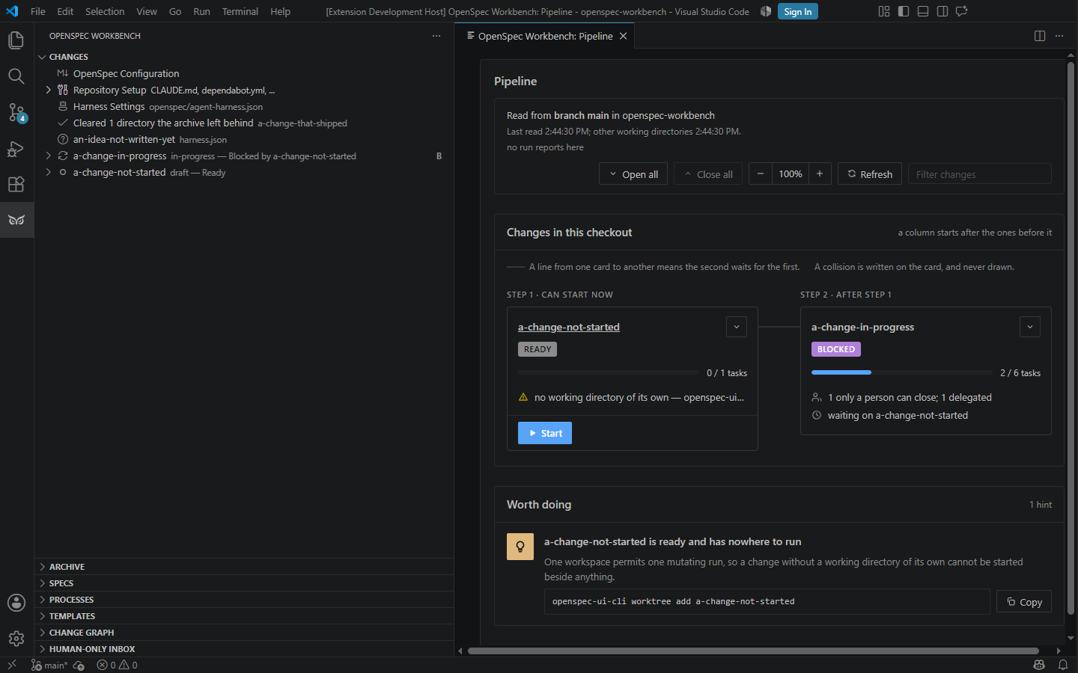This screenshot has height=673, width=1078.
Task: Select an-idea-not-written-yet tree item
Action: point(244,139)
